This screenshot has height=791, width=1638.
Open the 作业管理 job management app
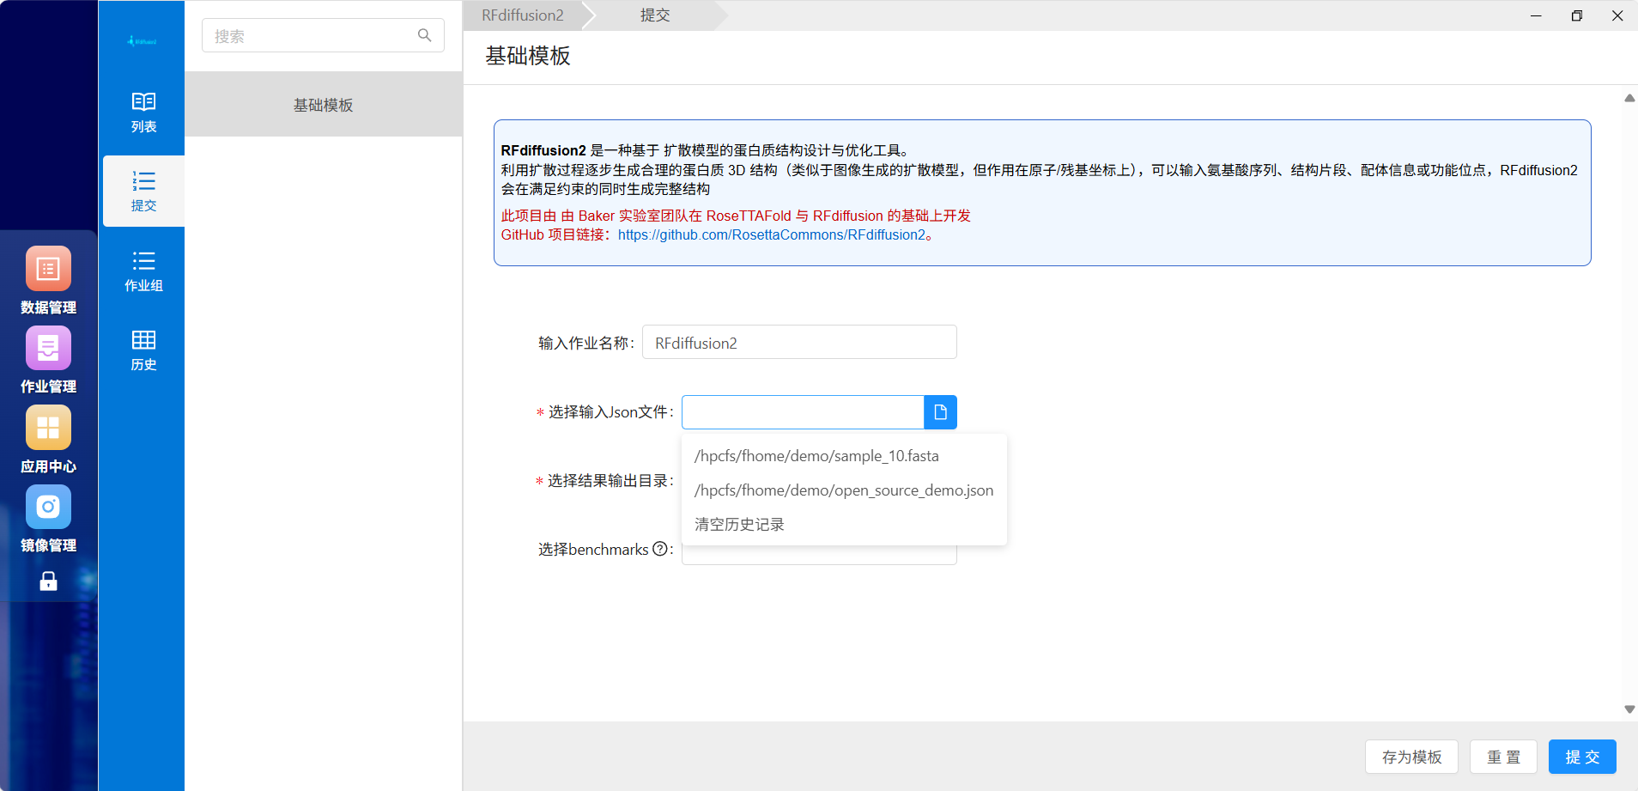[x=48, y=360]
